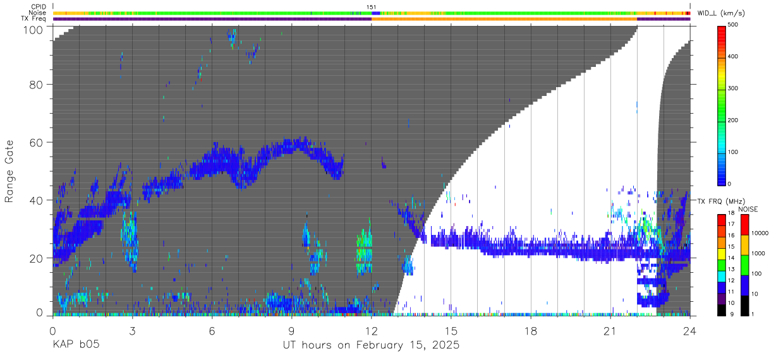Viewport: 776px width, 358px height.
Task: Click the noise color strip above the plot
Action: (372, 13)
